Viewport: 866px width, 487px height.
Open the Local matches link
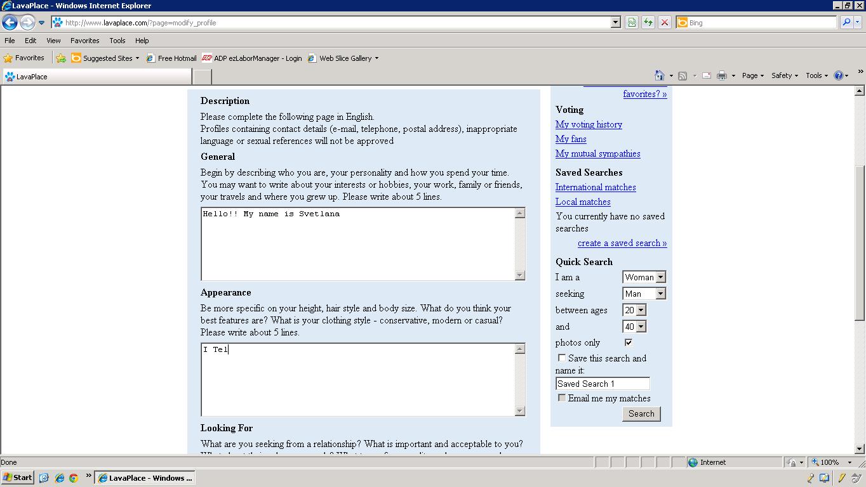coord(583,202)
